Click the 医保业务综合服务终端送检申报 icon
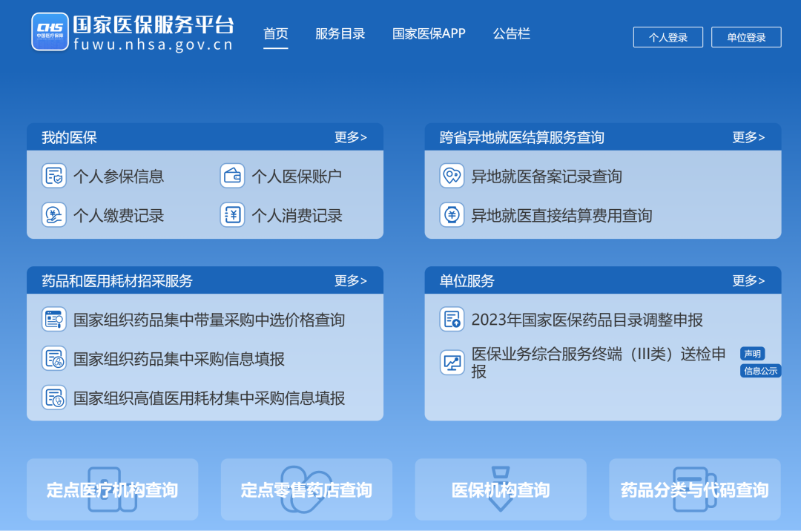 (x=452, y=363)
